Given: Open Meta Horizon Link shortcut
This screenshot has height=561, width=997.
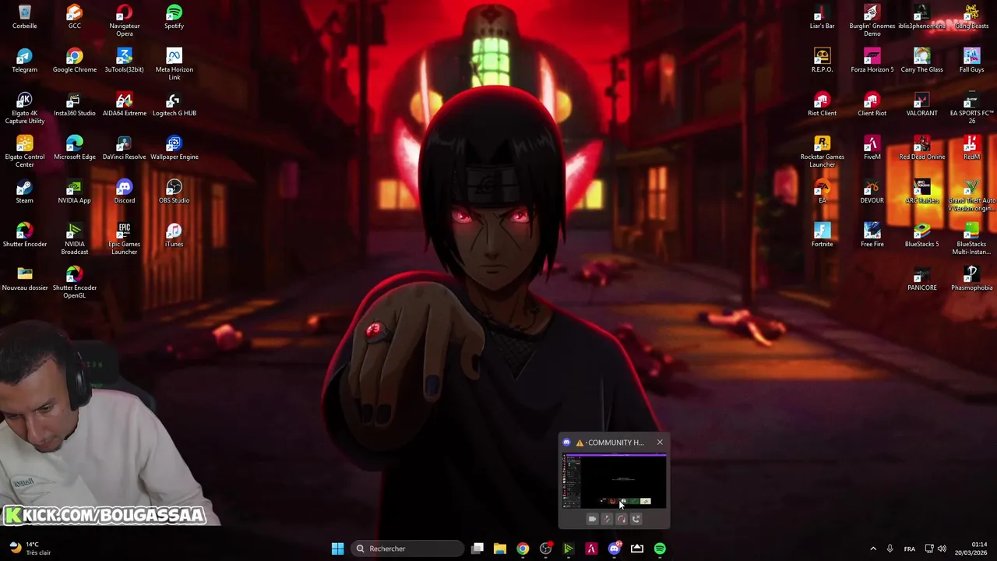Looking at the screenshot, I should (x=174, y=64).
